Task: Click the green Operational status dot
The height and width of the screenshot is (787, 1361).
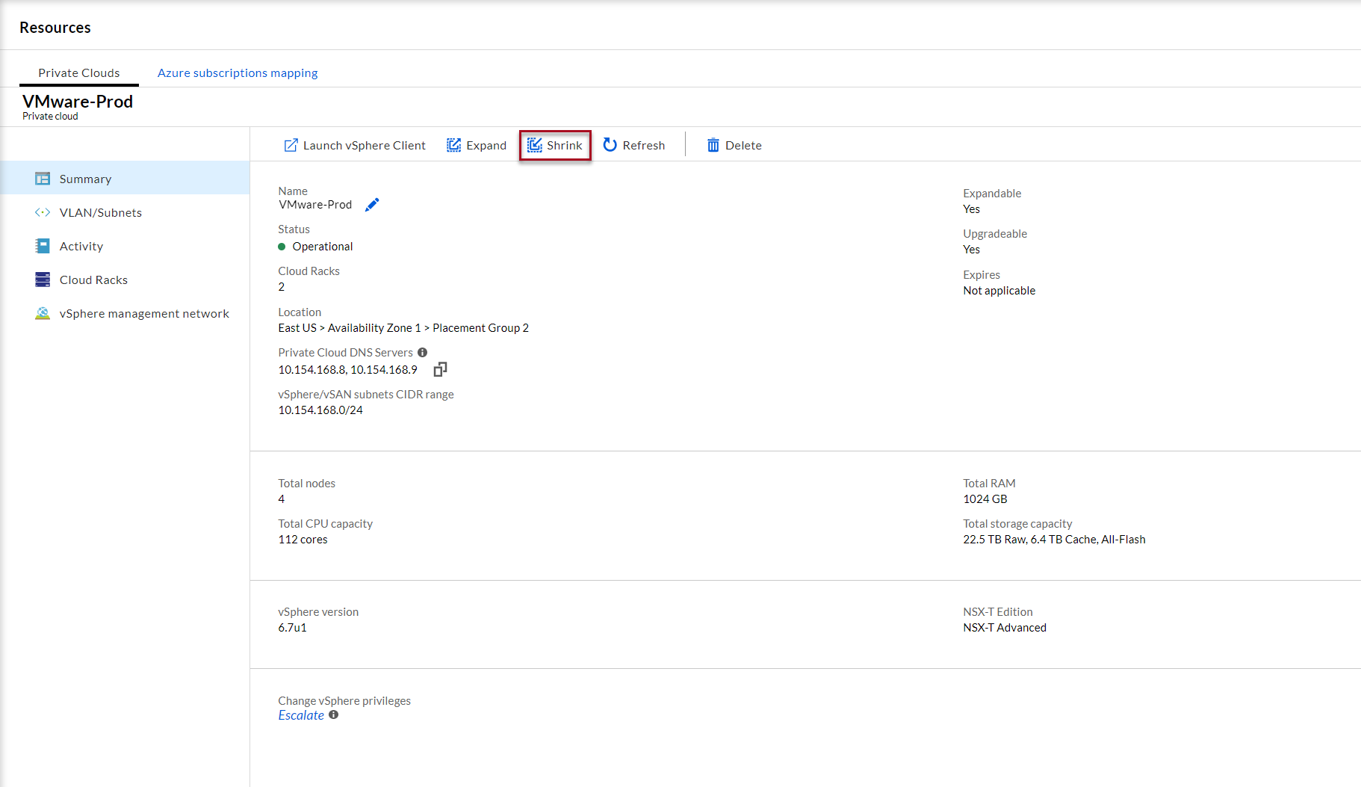Action: [x=282, y=247]
